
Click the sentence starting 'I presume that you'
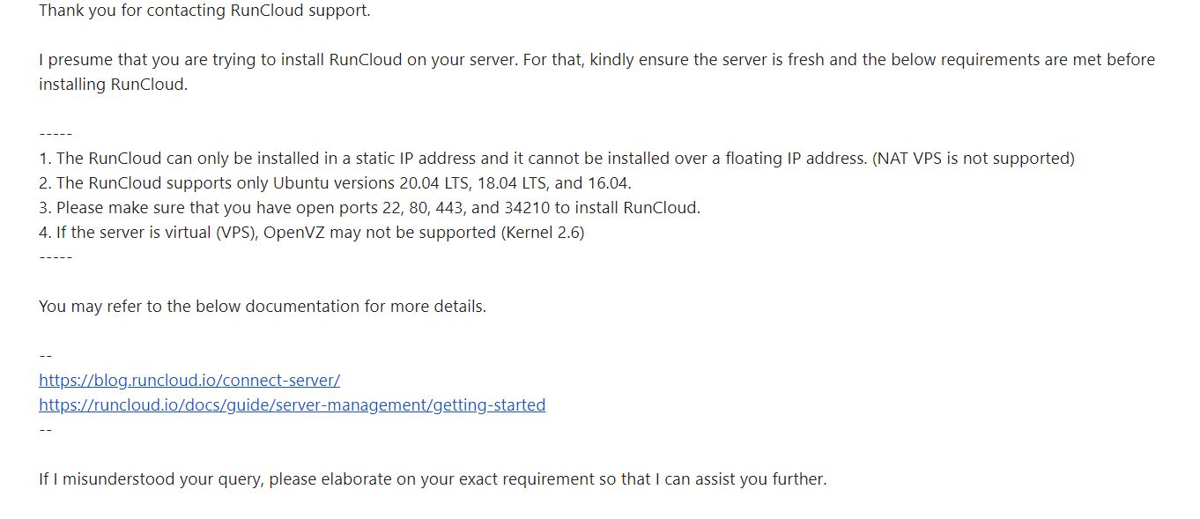(x=596, y=60)
